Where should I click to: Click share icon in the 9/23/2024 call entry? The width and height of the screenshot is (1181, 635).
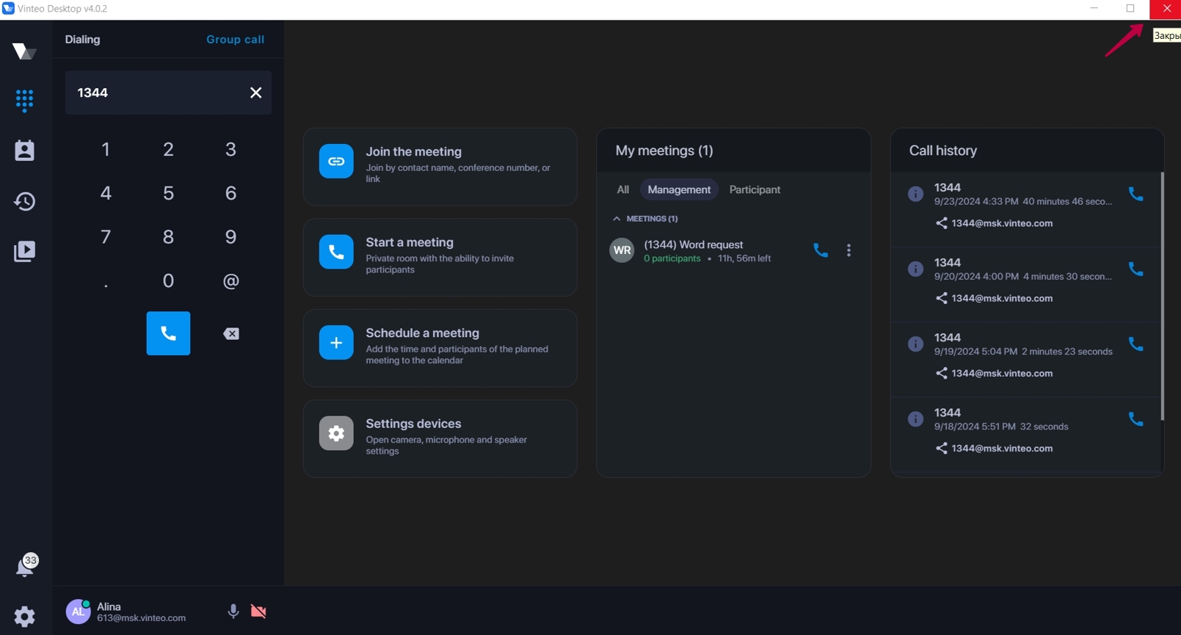coord(941,223)
